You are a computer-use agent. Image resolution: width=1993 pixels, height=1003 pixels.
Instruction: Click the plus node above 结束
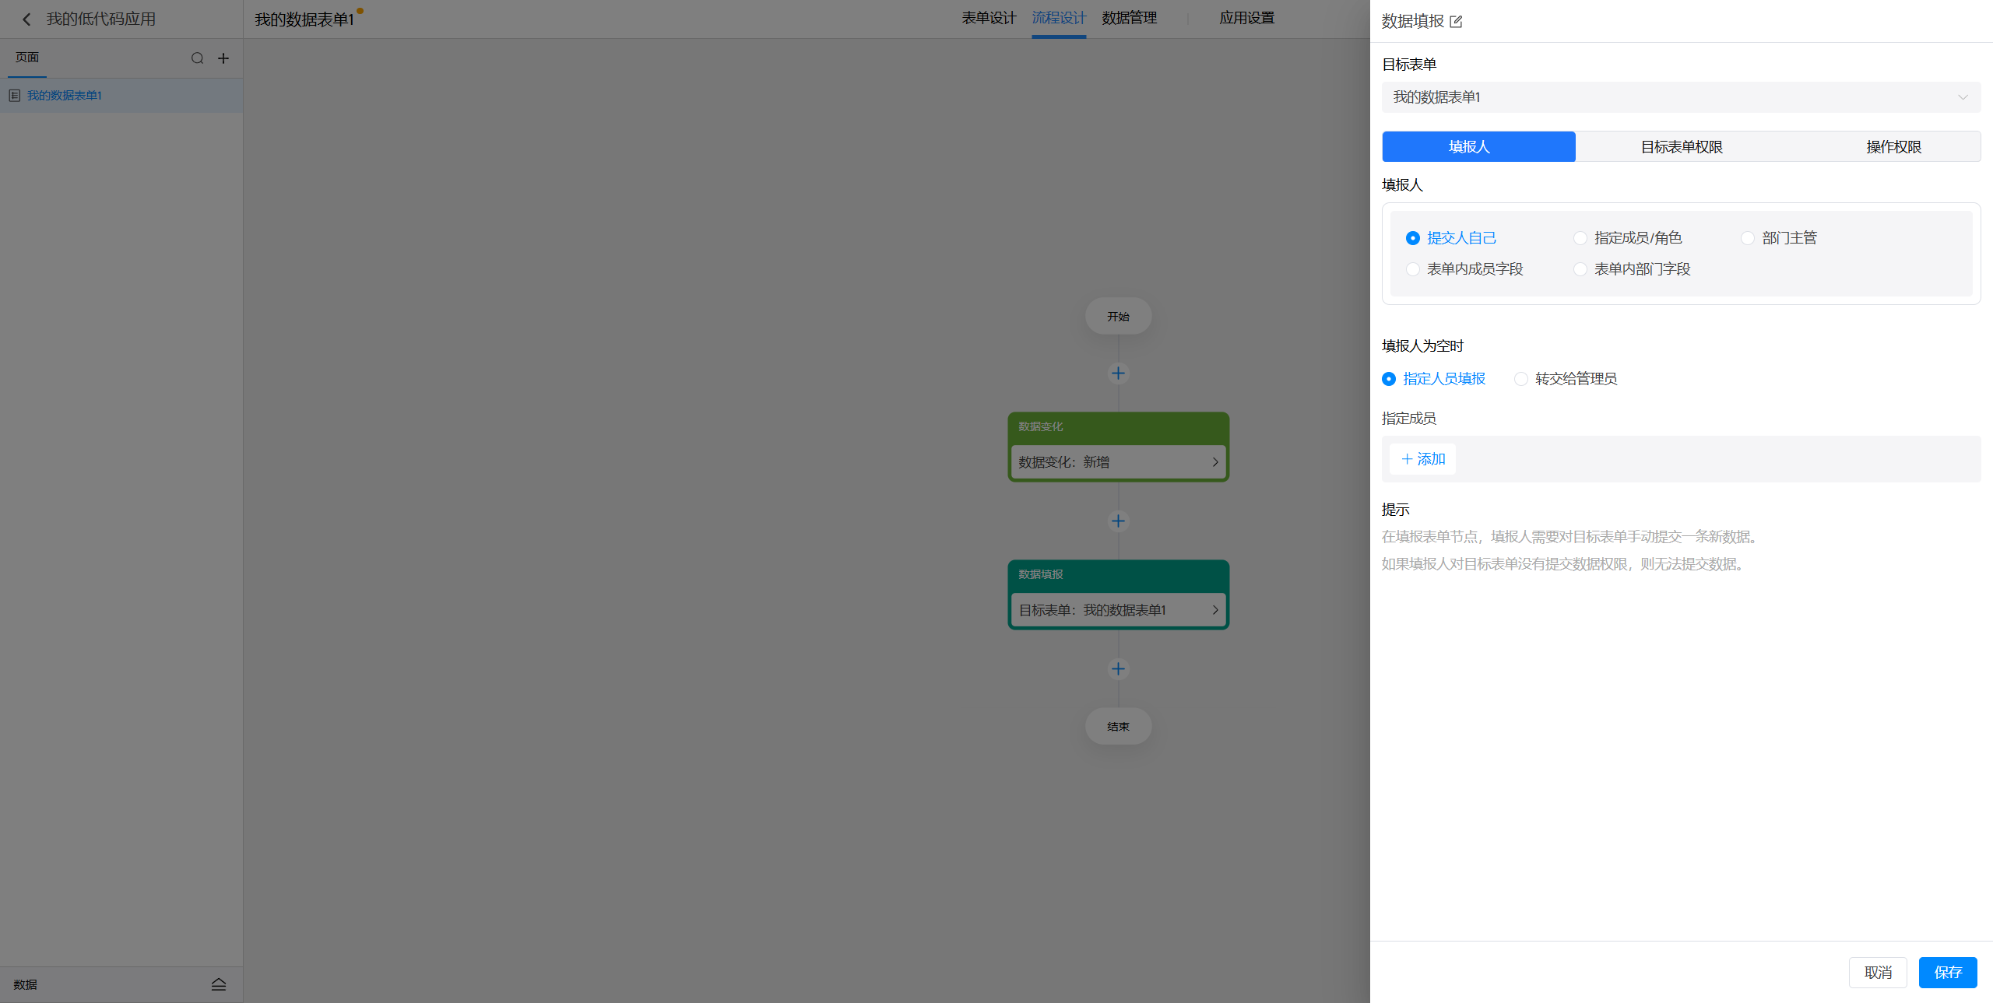point(1118,669)
